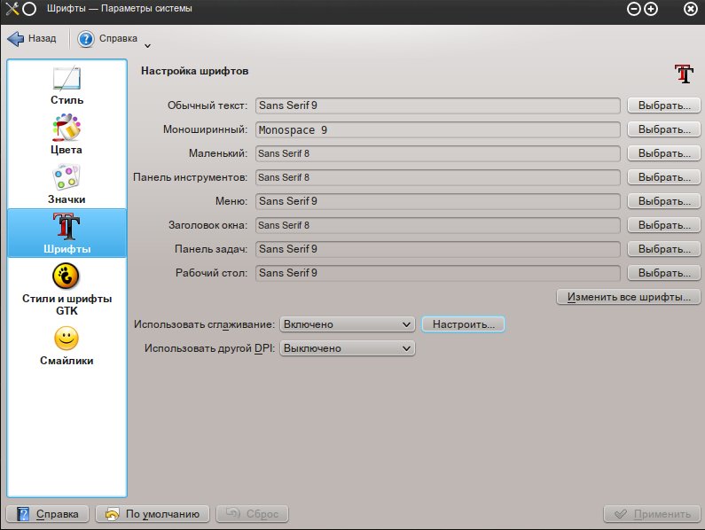Open the Значки icons section

[67, 184]
